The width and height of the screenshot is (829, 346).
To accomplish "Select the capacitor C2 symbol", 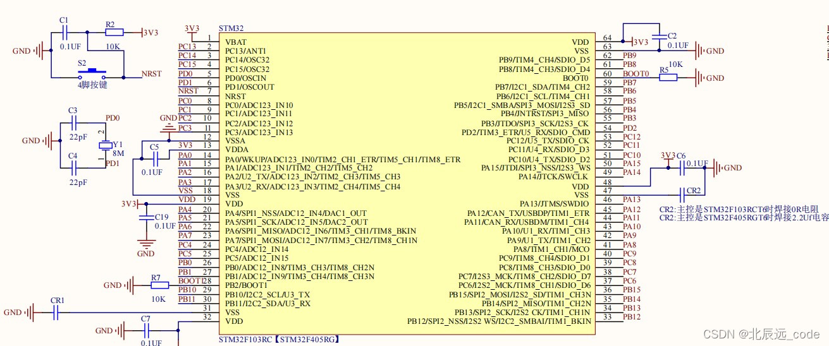I will (659, 37).
